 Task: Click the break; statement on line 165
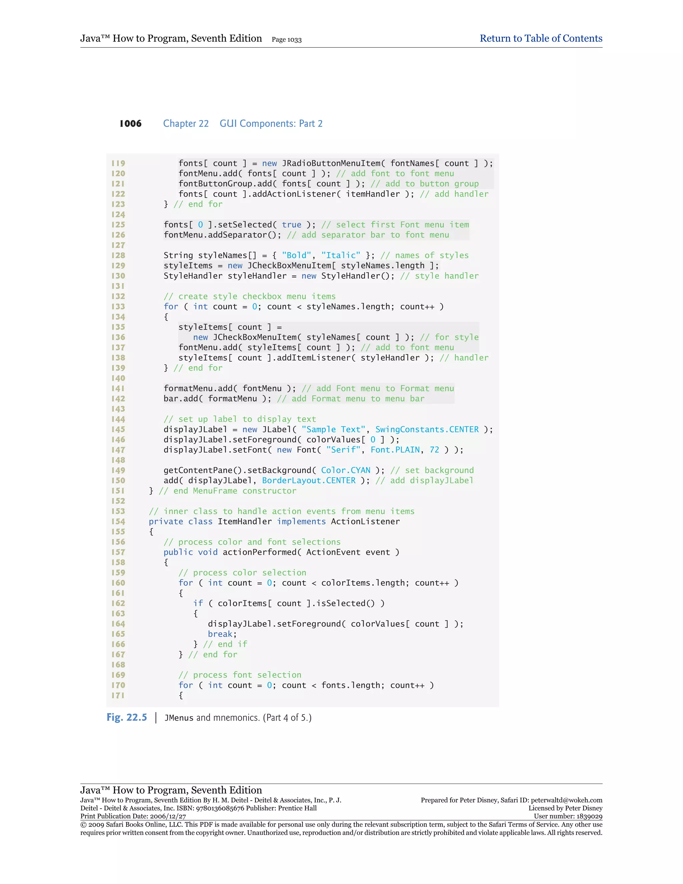(222, 634)
